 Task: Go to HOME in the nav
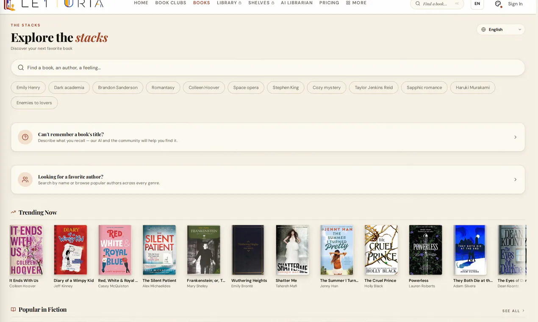pyautogui.click(x=141, y=3)
